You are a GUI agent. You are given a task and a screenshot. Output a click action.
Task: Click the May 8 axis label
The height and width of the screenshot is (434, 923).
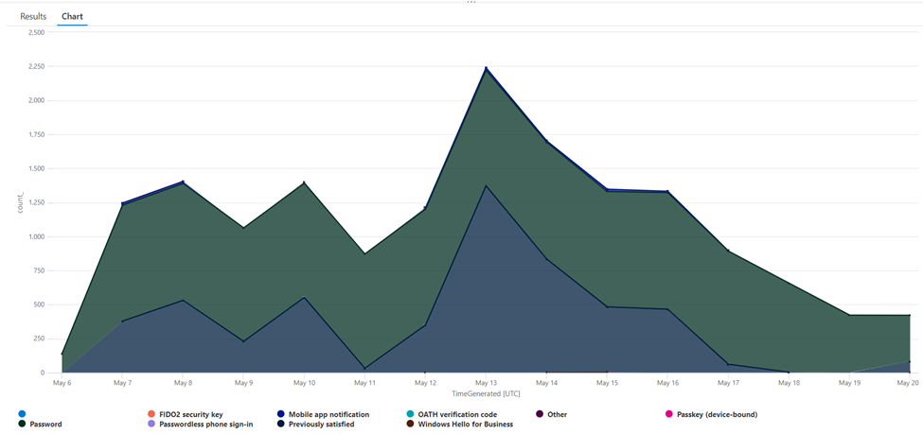183,382
